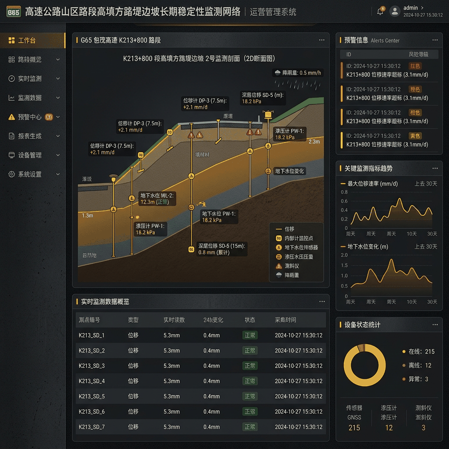Click the 实时监测 clock icon
Screen dimensions: 449x449
11,78
